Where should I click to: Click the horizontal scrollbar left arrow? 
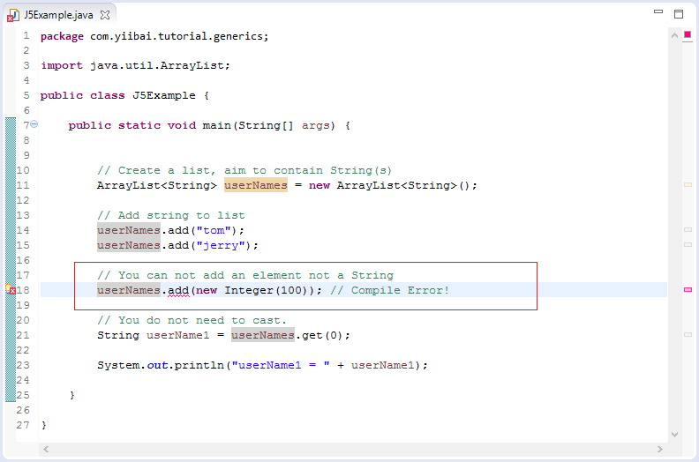(x=46, y=449)
